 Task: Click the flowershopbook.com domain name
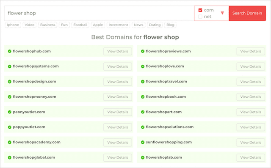point(166,96)
